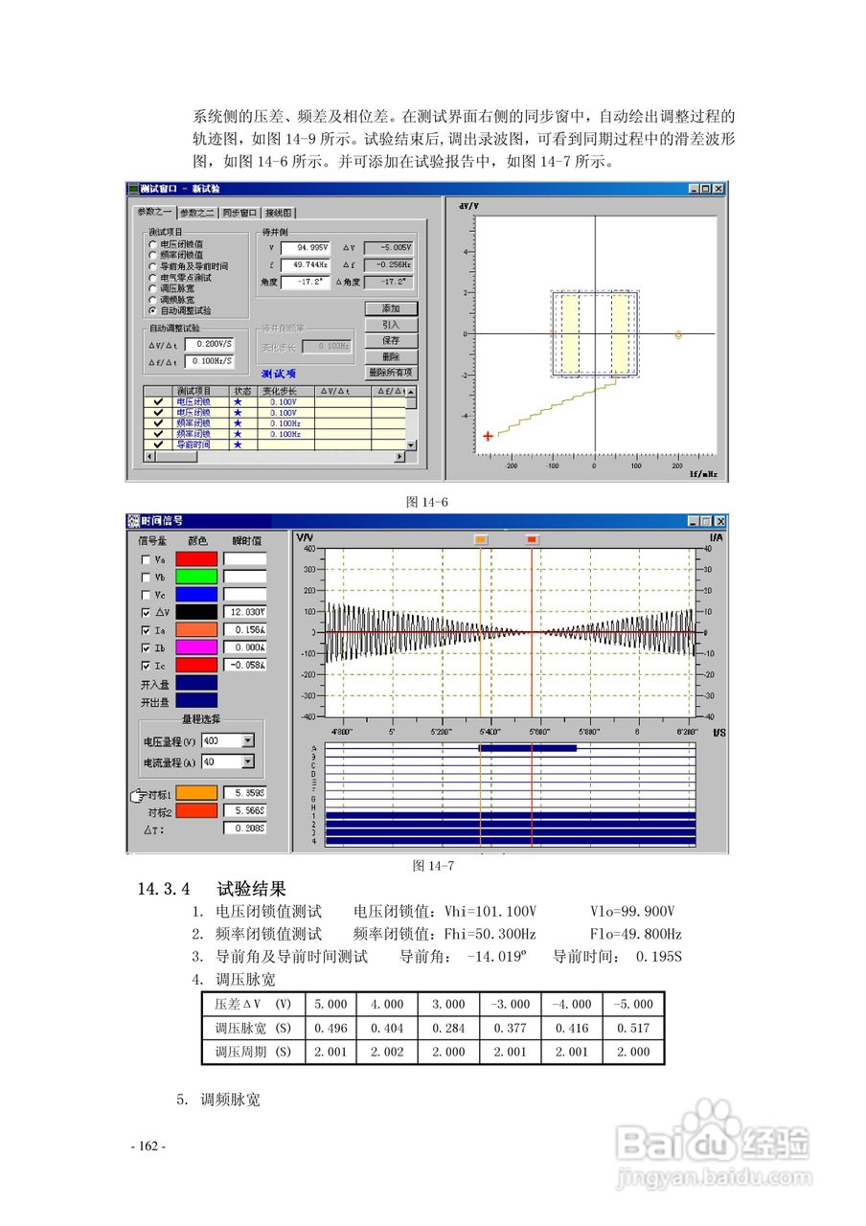The height and width of the screenshot is (1226, 866).
Task: Open the 参数之二 tab
Action: coord(196,213)
